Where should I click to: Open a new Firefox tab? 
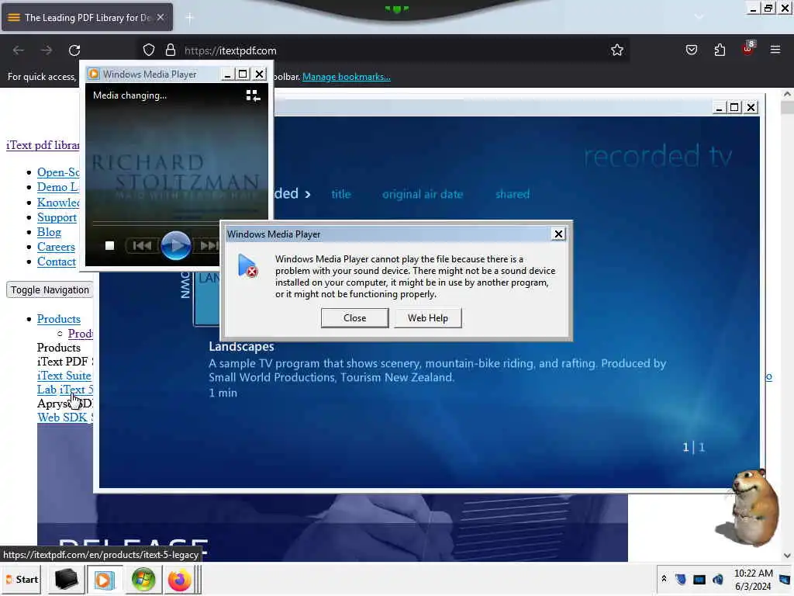189,19
